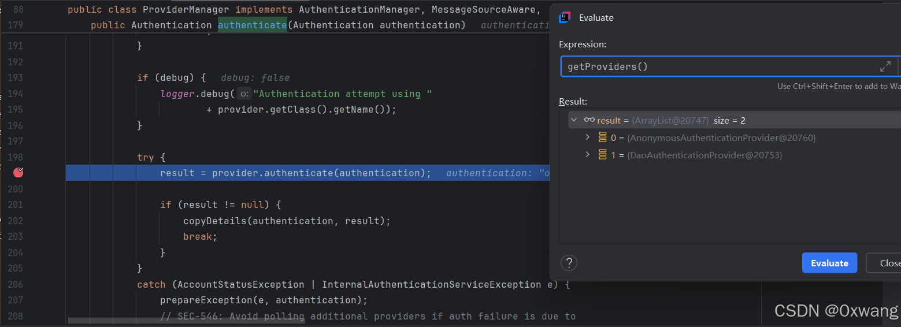Click the list icon for element 0

[x=603, y=138]
